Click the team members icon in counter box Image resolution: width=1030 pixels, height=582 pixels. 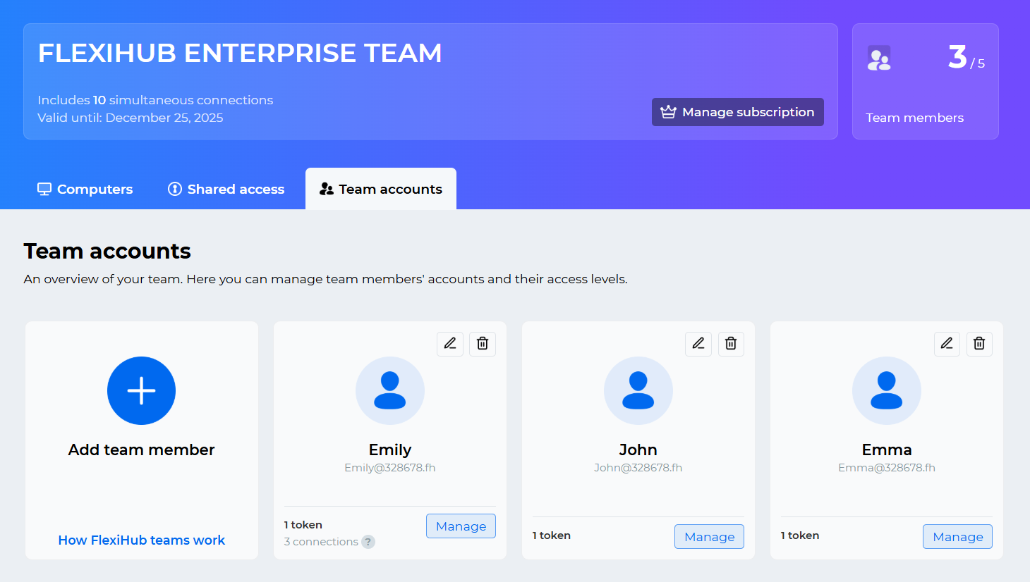[879, 58]
